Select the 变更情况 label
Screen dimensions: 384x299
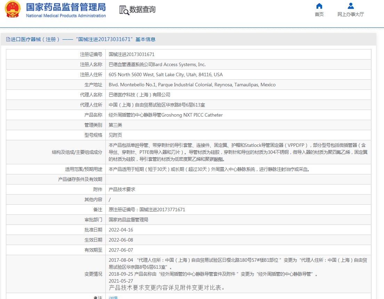coord(93,274)
